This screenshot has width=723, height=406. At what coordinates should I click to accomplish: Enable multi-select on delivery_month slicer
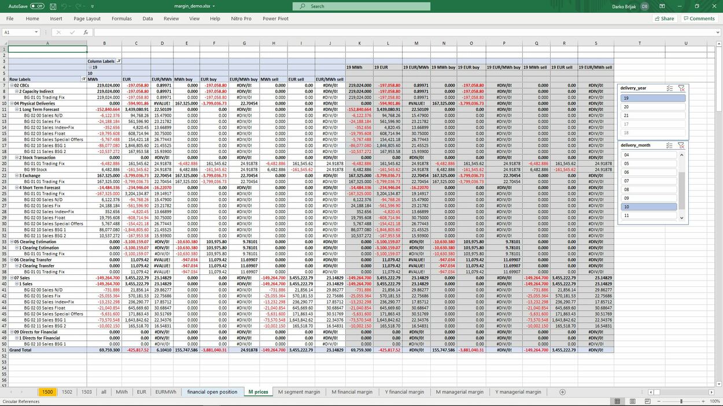click(x=670, y=145)
